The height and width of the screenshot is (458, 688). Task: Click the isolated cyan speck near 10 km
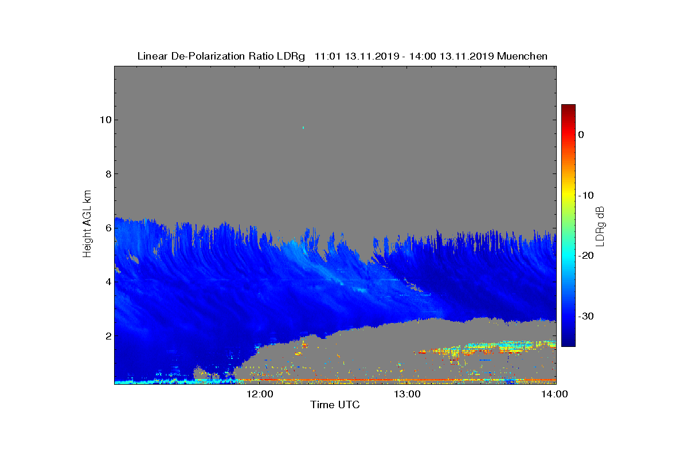(x=303, y=127)
